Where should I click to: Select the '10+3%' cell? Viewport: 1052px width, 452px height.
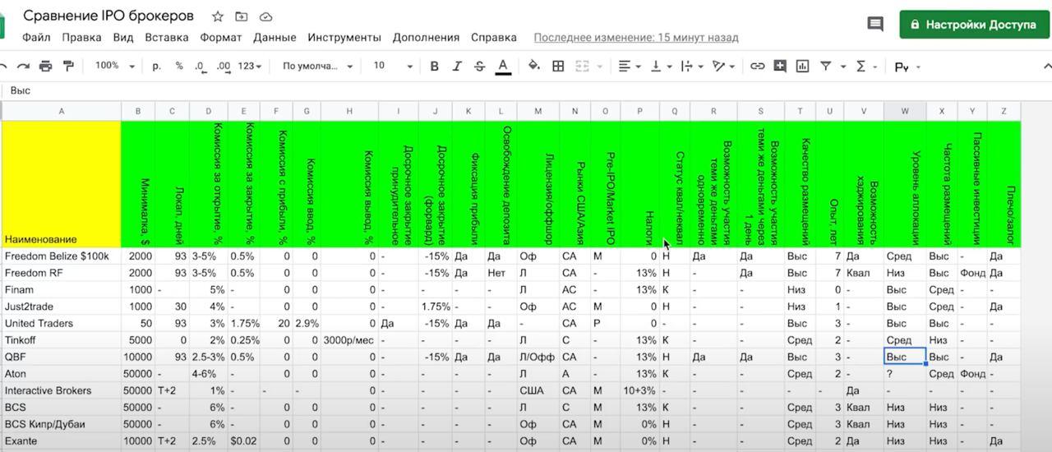pyautogui.click(x=639, y=390)
